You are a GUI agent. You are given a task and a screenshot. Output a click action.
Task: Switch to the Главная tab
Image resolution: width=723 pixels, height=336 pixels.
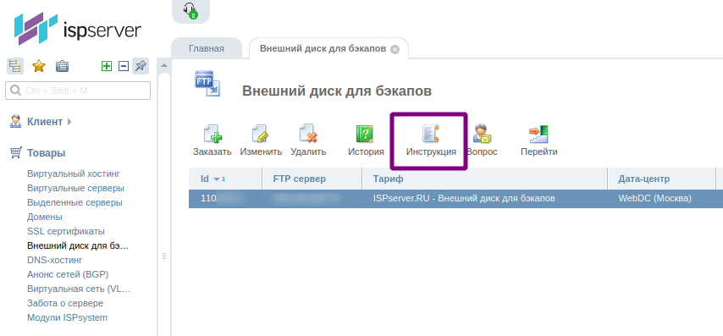click(206, 48)
